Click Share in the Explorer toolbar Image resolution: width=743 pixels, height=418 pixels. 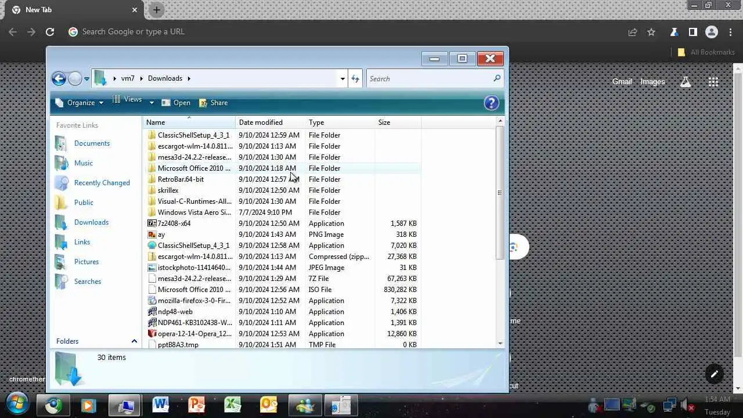point(213,103)
